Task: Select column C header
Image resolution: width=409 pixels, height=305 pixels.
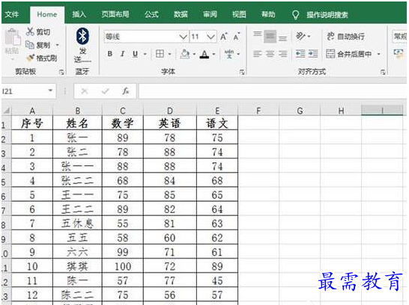Action: [123, 111]
